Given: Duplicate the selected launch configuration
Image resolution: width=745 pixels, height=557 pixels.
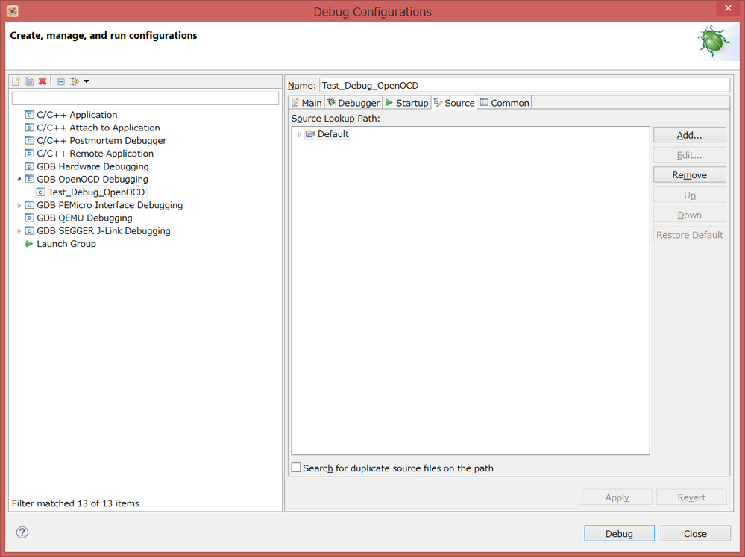Looking at the screenshot, I should [x=28, y=81].
